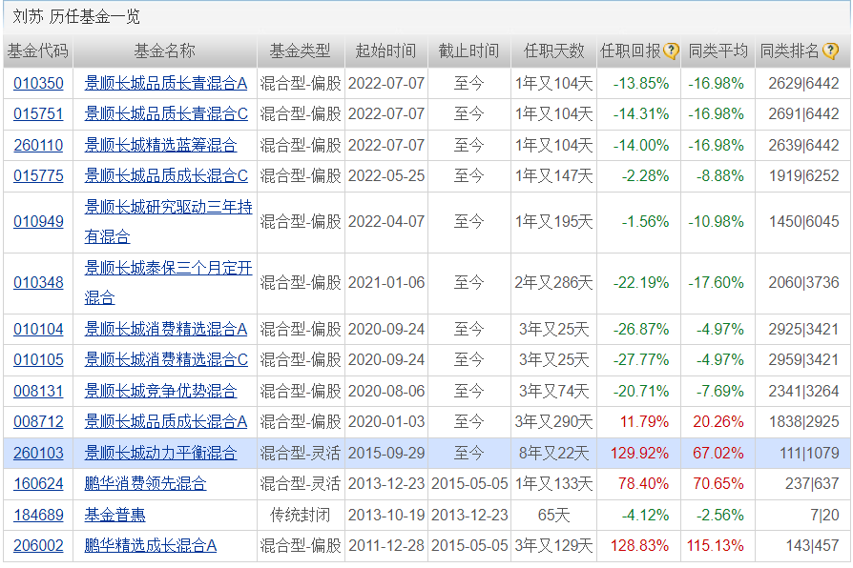Select ranking cell 111|1079
This screenshot has width=853, height=568.
(809, 453)
